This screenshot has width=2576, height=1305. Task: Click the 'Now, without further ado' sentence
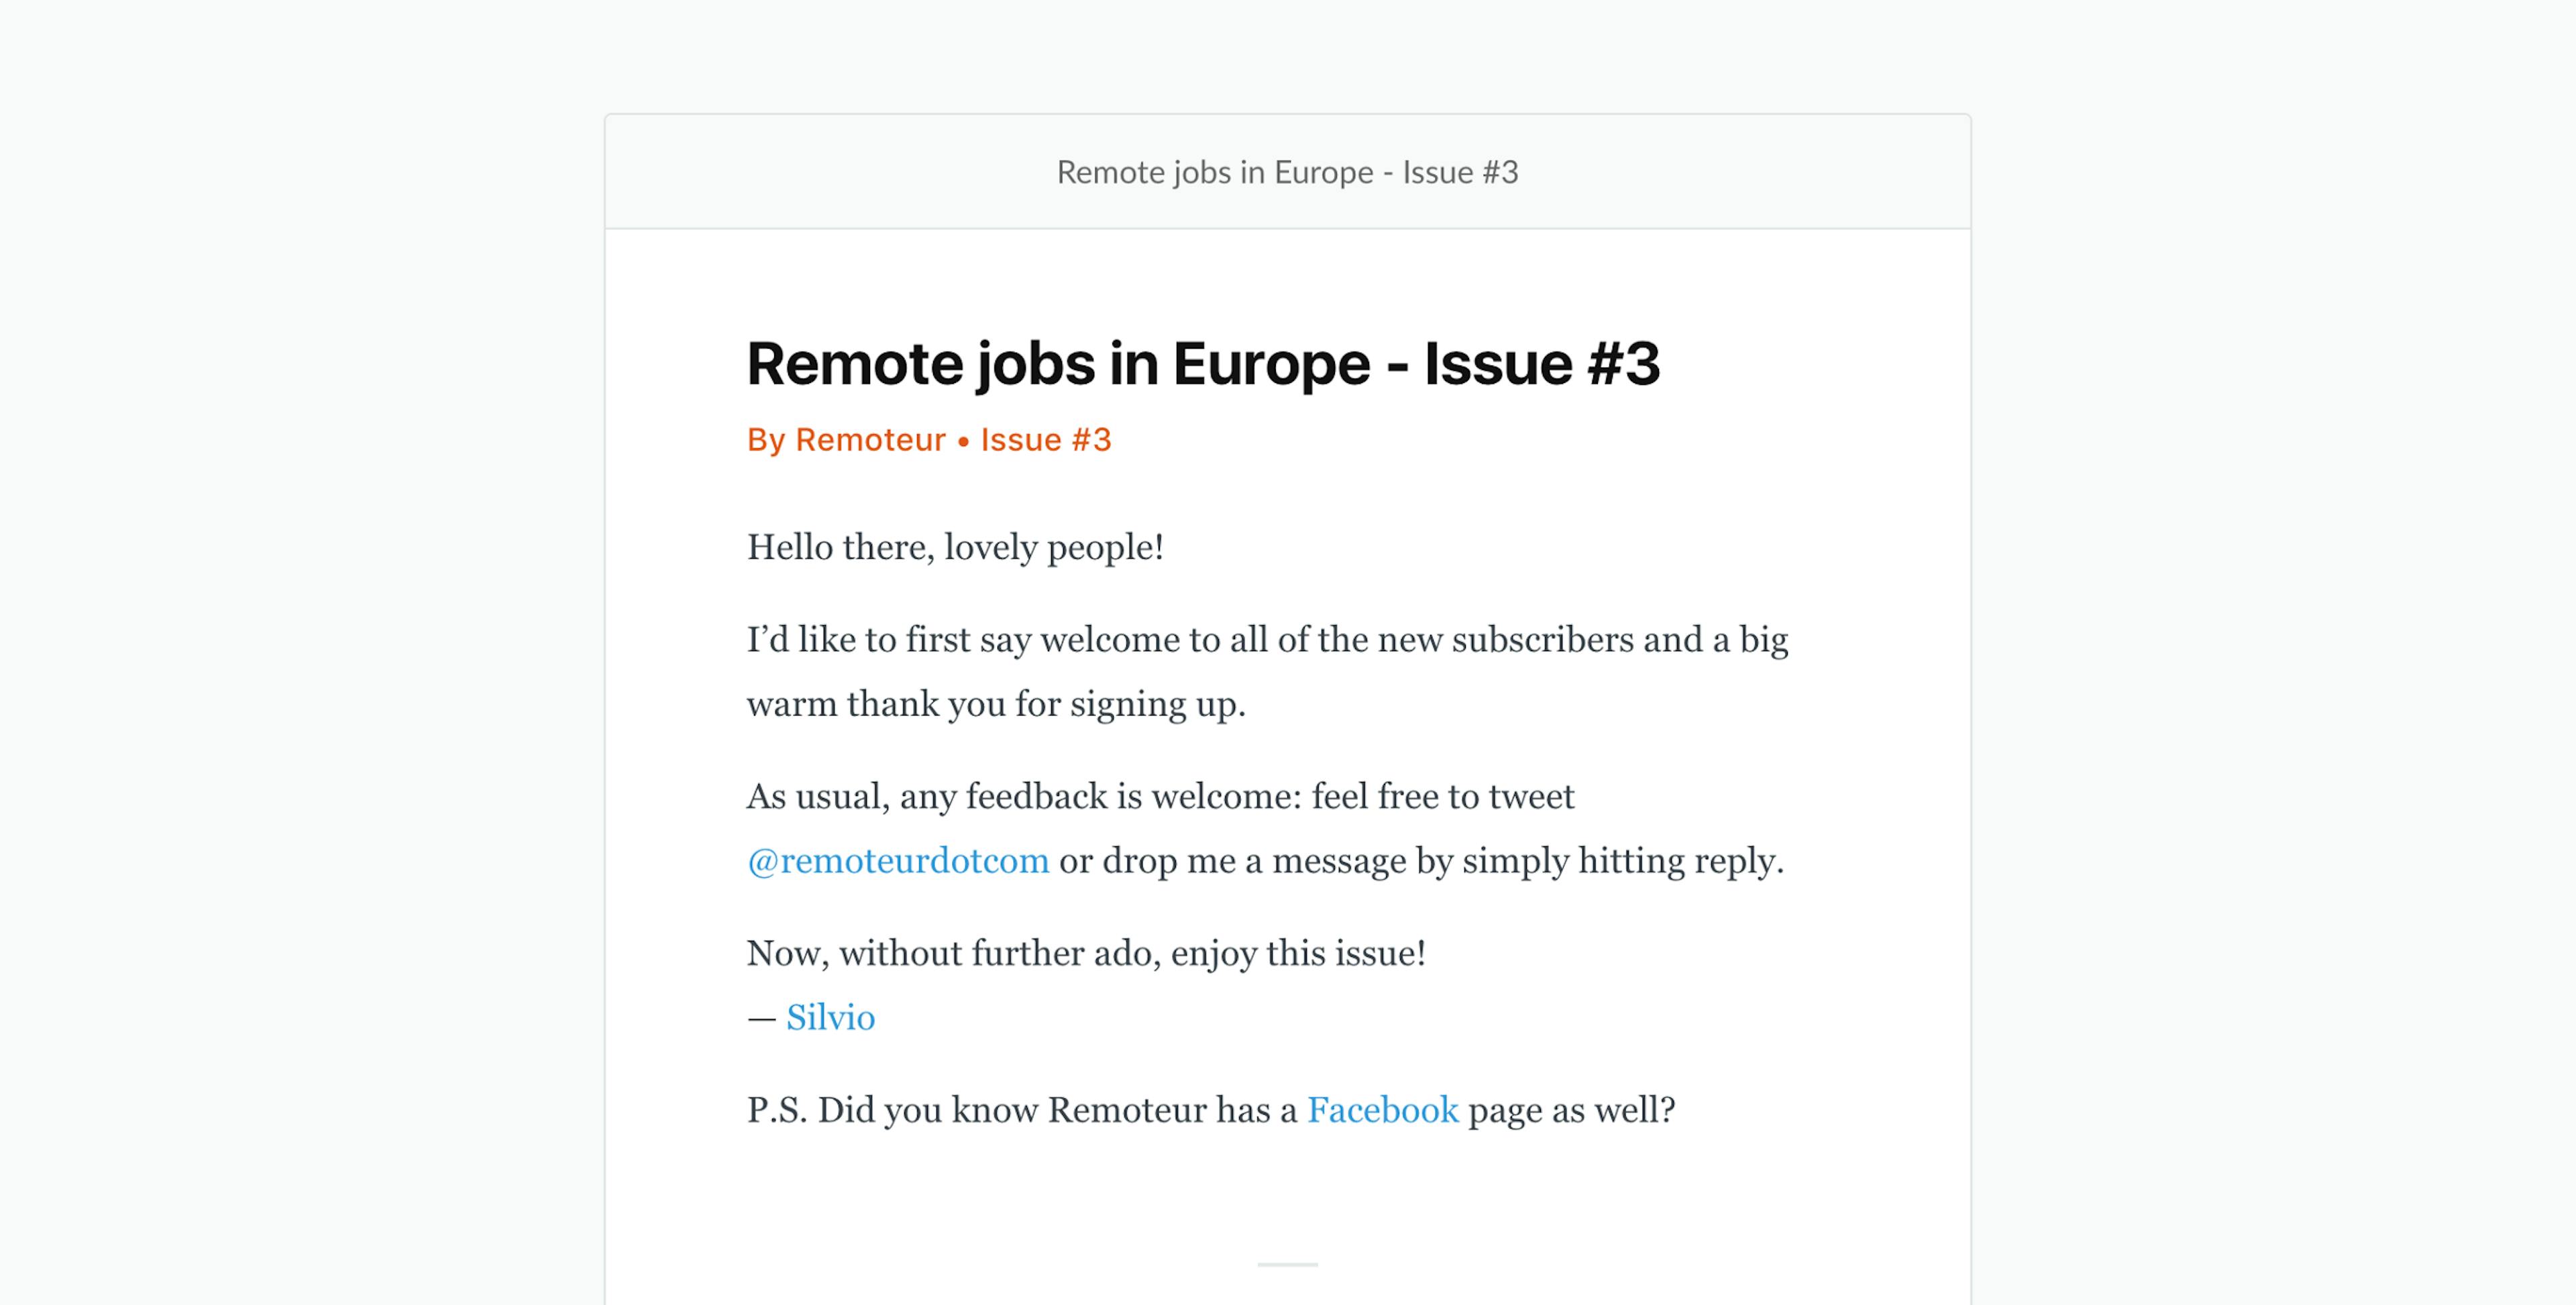click(1086, 953)
